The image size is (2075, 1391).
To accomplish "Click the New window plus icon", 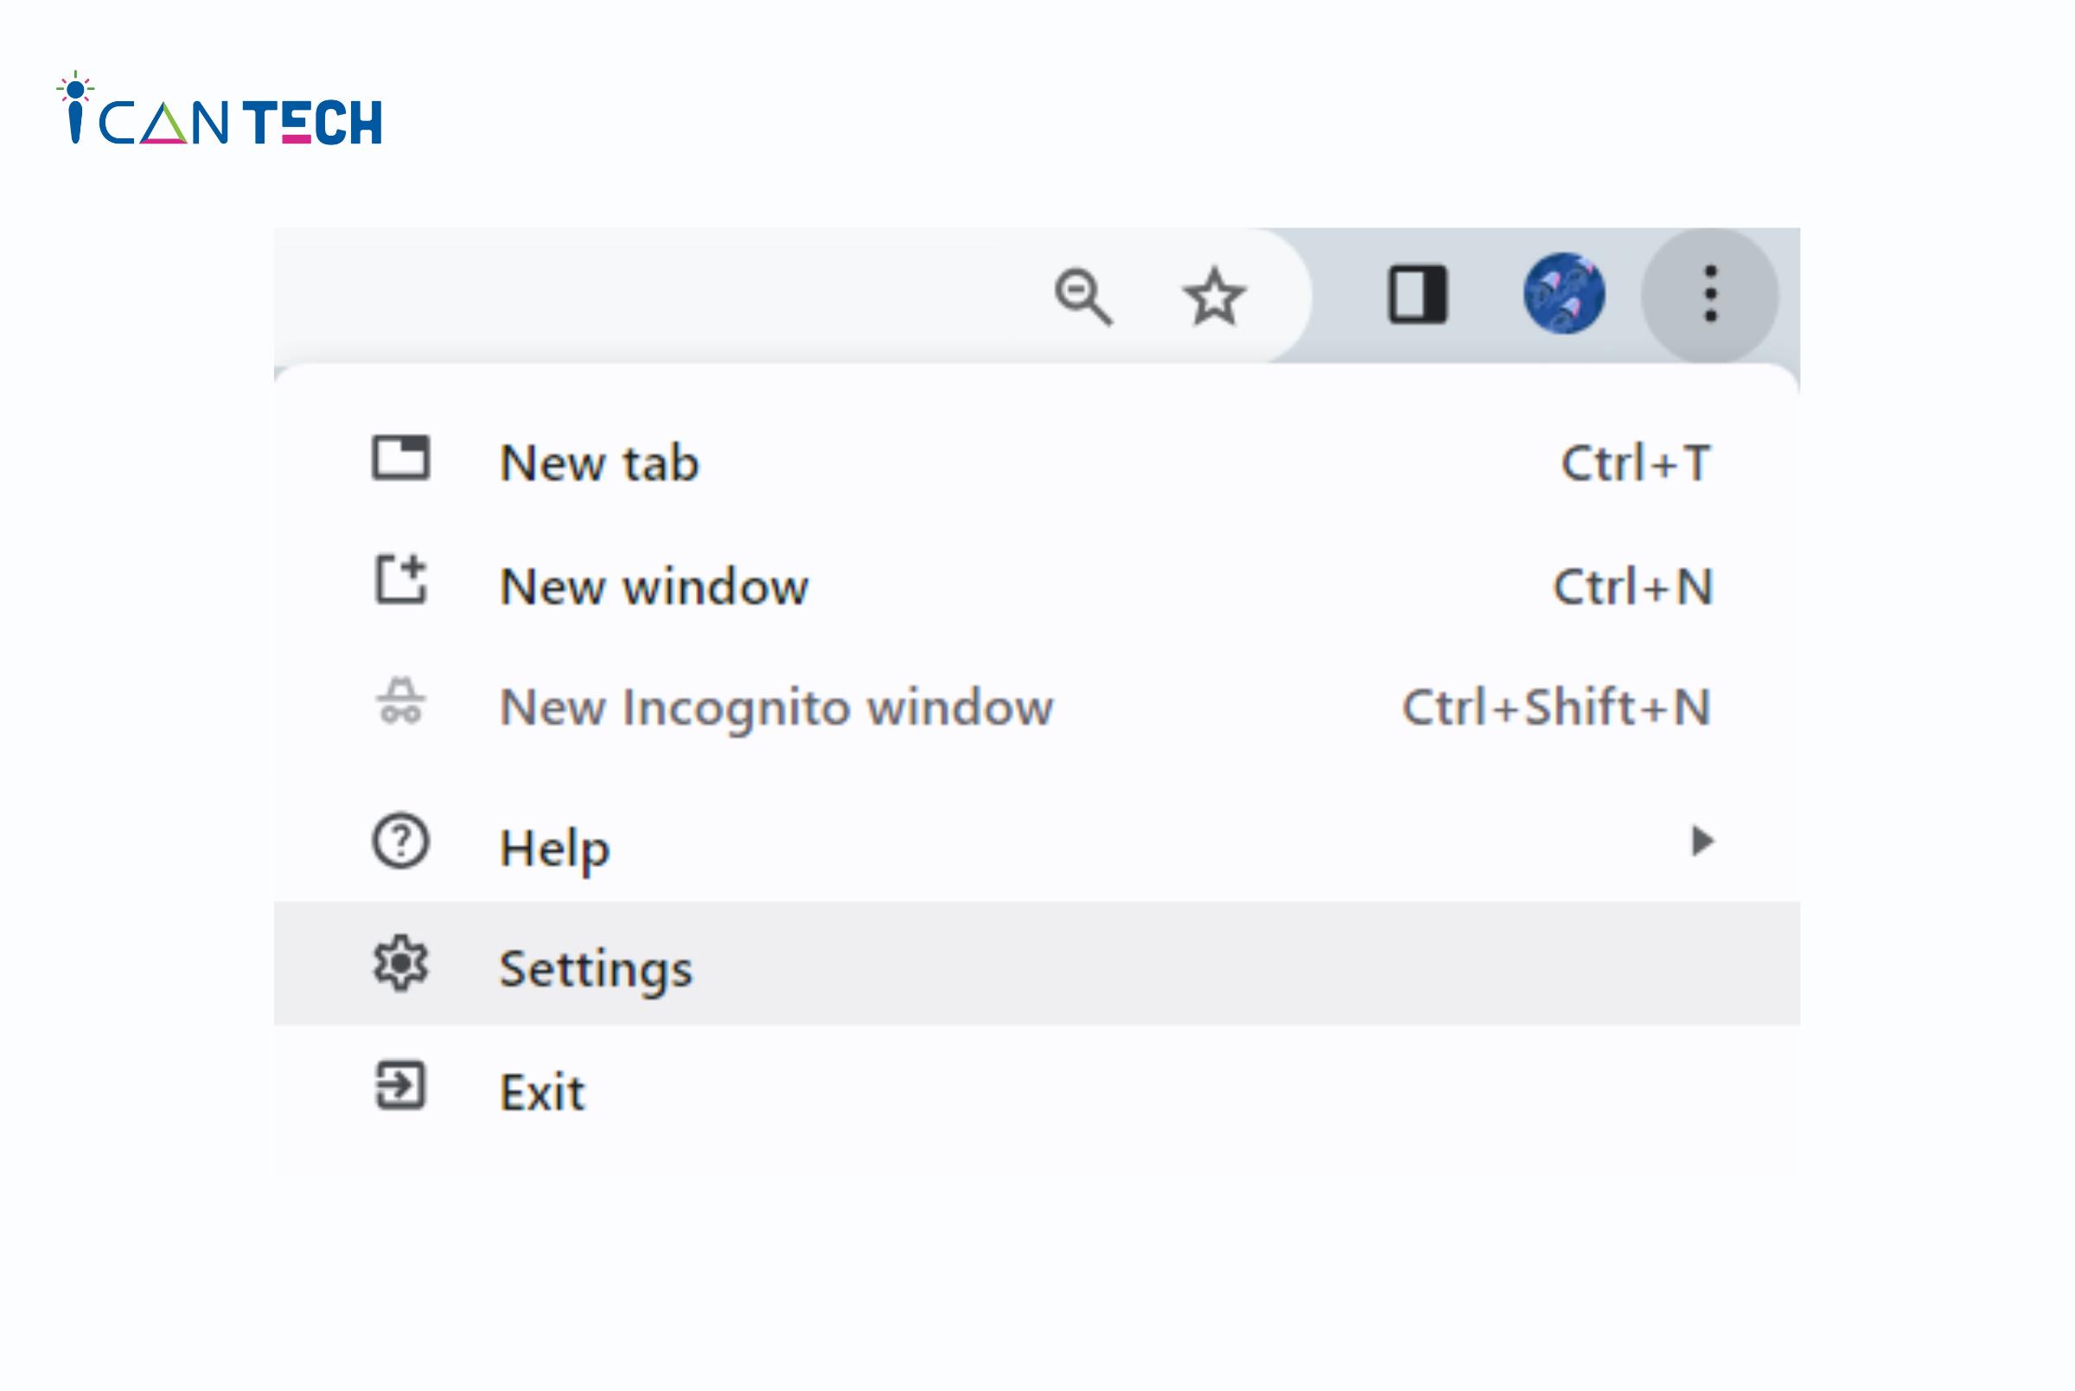I will coord(401,579).
